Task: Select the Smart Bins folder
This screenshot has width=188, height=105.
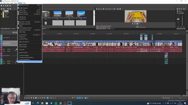Action: click(6, 17)
